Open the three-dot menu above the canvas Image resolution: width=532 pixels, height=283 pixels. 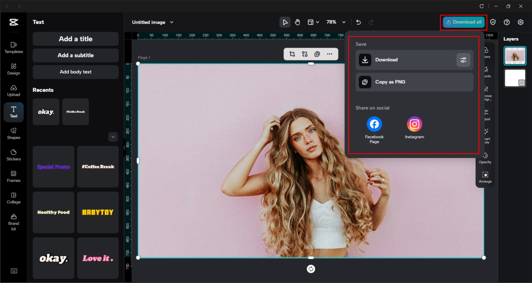click(330, 54)
